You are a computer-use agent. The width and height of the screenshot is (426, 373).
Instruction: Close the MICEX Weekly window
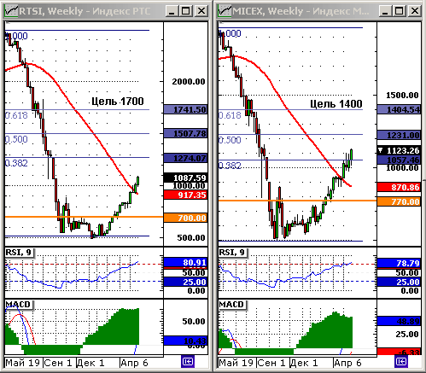415,11
